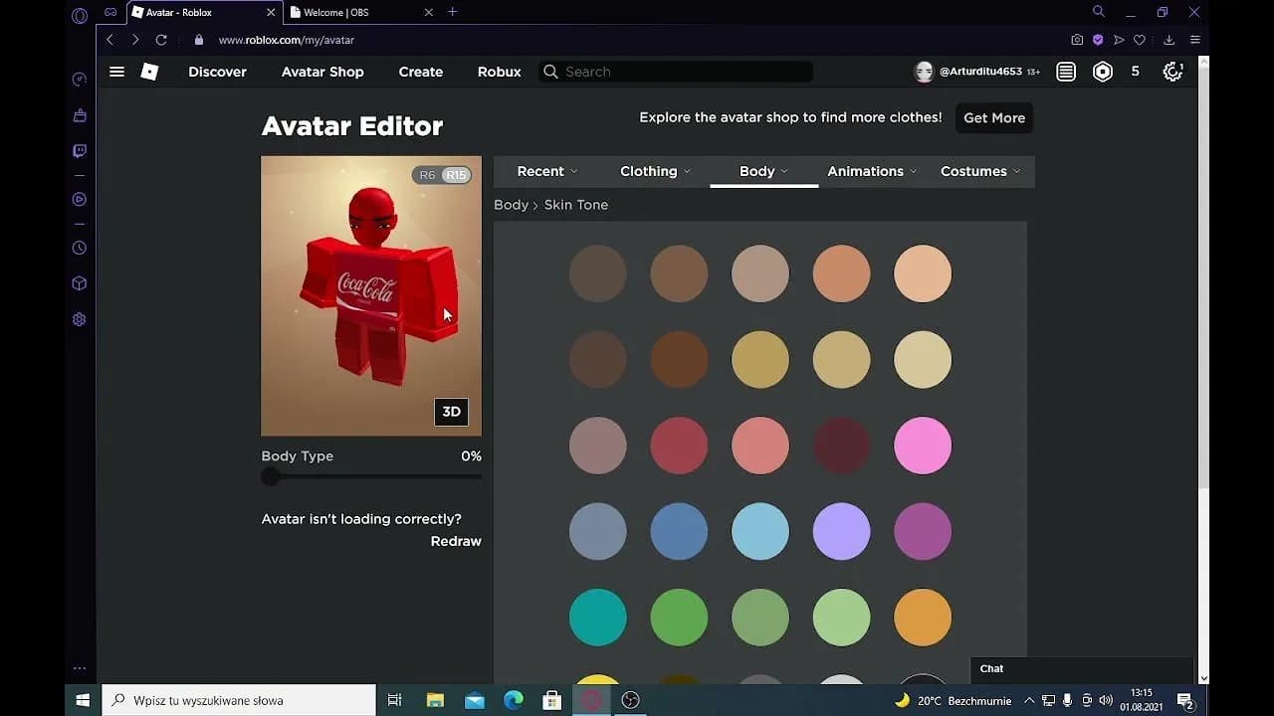The width and height of the screenshot is (1274, 716).
Task: Click the Get More button
Action: [x=993, y=117]
